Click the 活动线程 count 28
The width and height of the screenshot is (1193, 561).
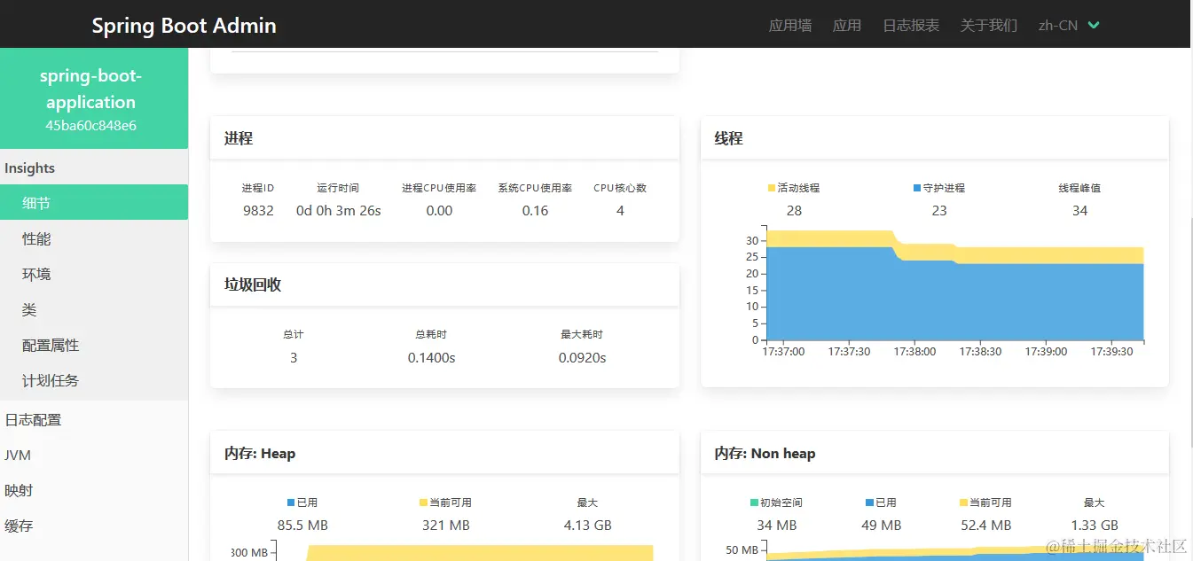click(x=794, y=211)
